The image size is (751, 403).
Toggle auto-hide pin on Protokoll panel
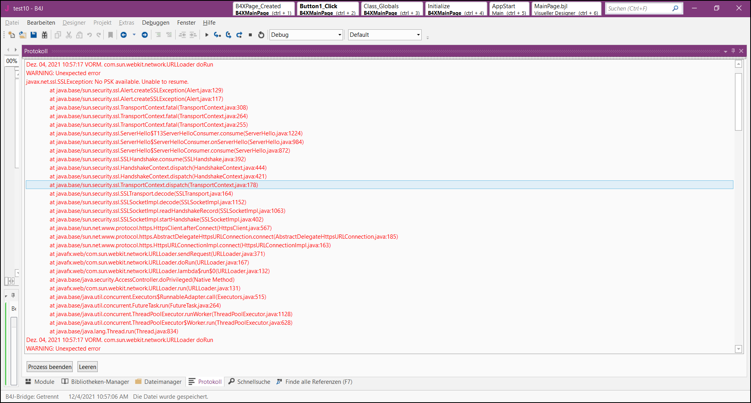tap(733, 51)
